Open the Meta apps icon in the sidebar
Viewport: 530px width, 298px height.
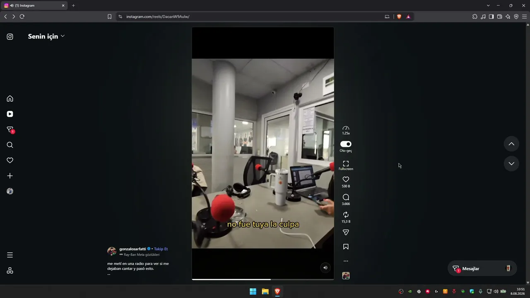coord(10,271)
